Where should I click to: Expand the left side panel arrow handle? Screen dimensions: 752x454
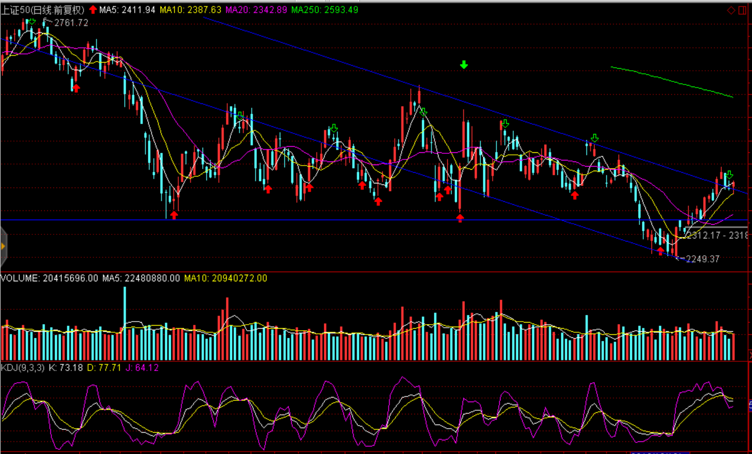click(x=4, y=247)
